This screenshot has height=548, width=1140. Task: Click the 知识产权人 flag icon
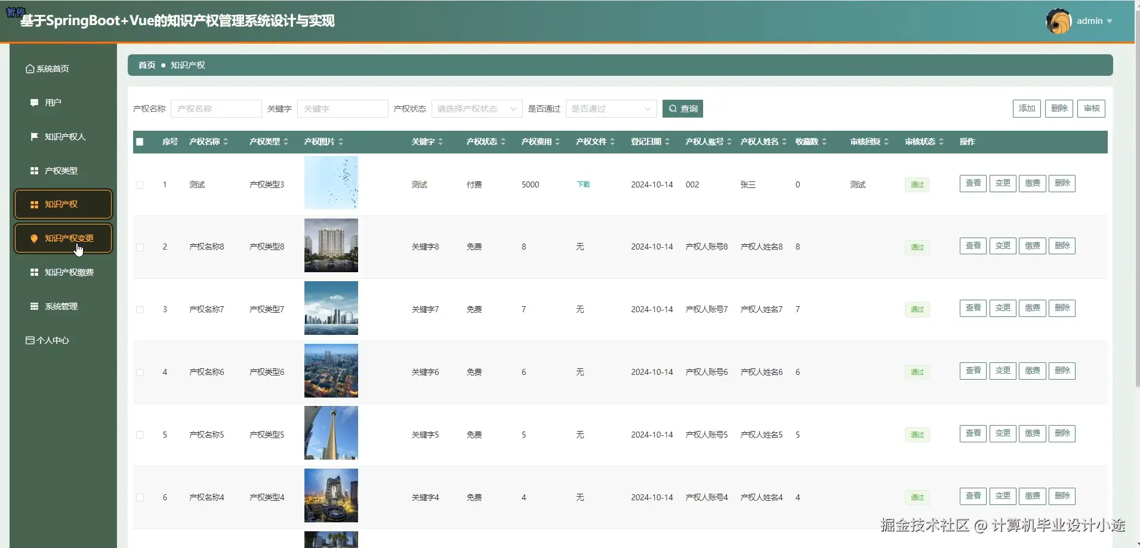click(34, 136)
